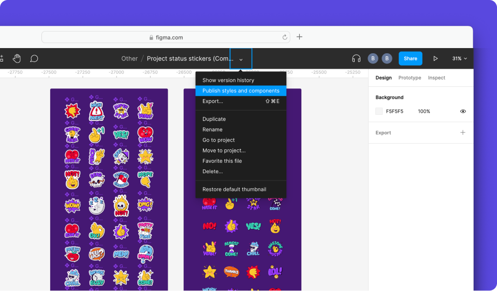Open the Inspect tab

coord(436,78)
